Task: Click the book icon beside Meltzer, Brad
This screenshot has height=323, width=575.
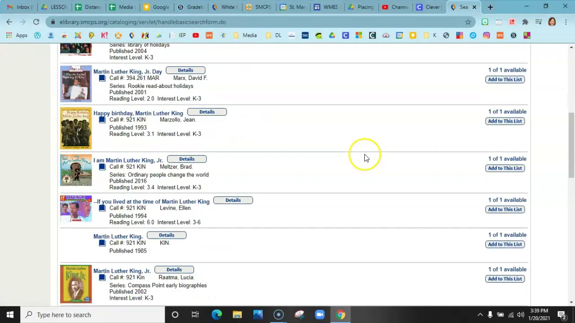Action: pos(102,167)
